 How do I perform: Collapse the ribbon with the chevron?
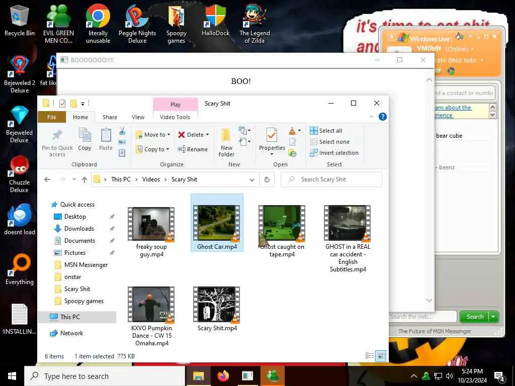point(372,117)
